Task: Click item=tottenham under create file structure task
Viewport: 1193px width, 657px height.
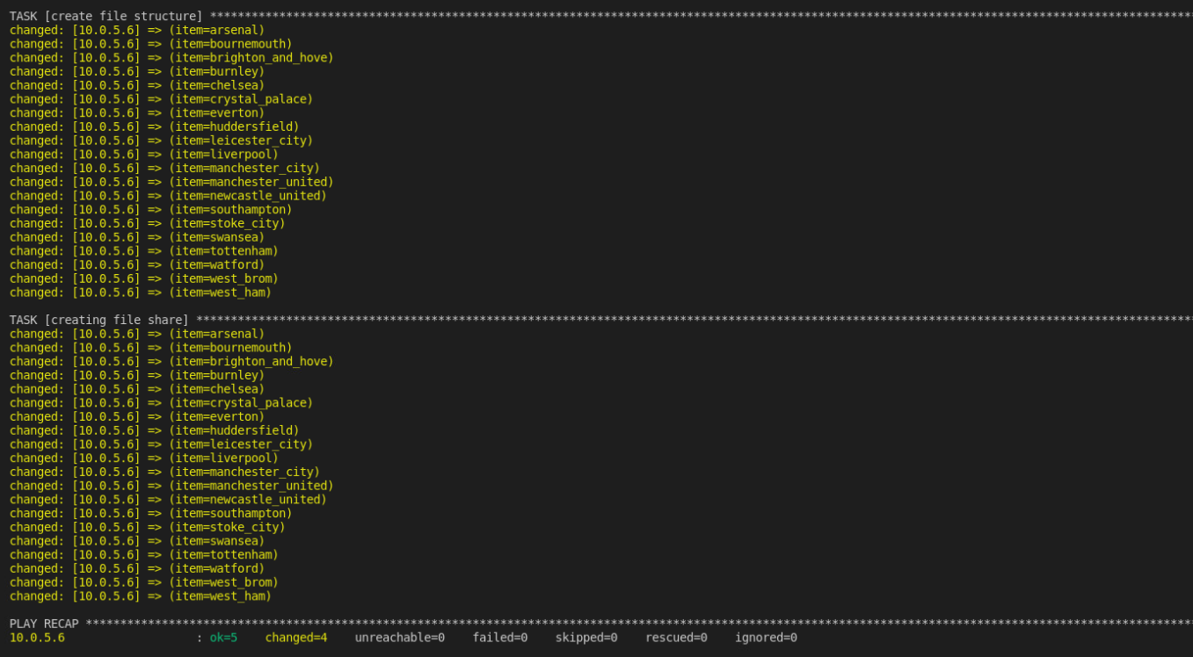Action: pos(223,251)
